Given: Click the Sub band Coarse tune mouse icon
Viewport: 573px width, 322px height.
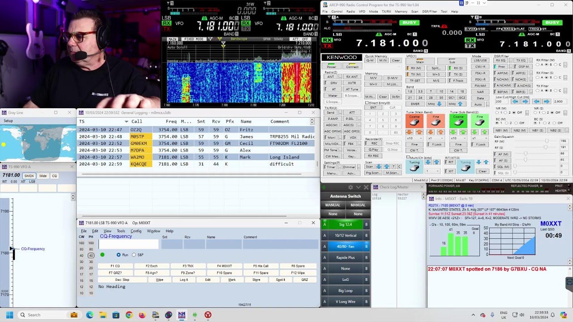Looking at the screenshot, I should click(x=458, y=121).
